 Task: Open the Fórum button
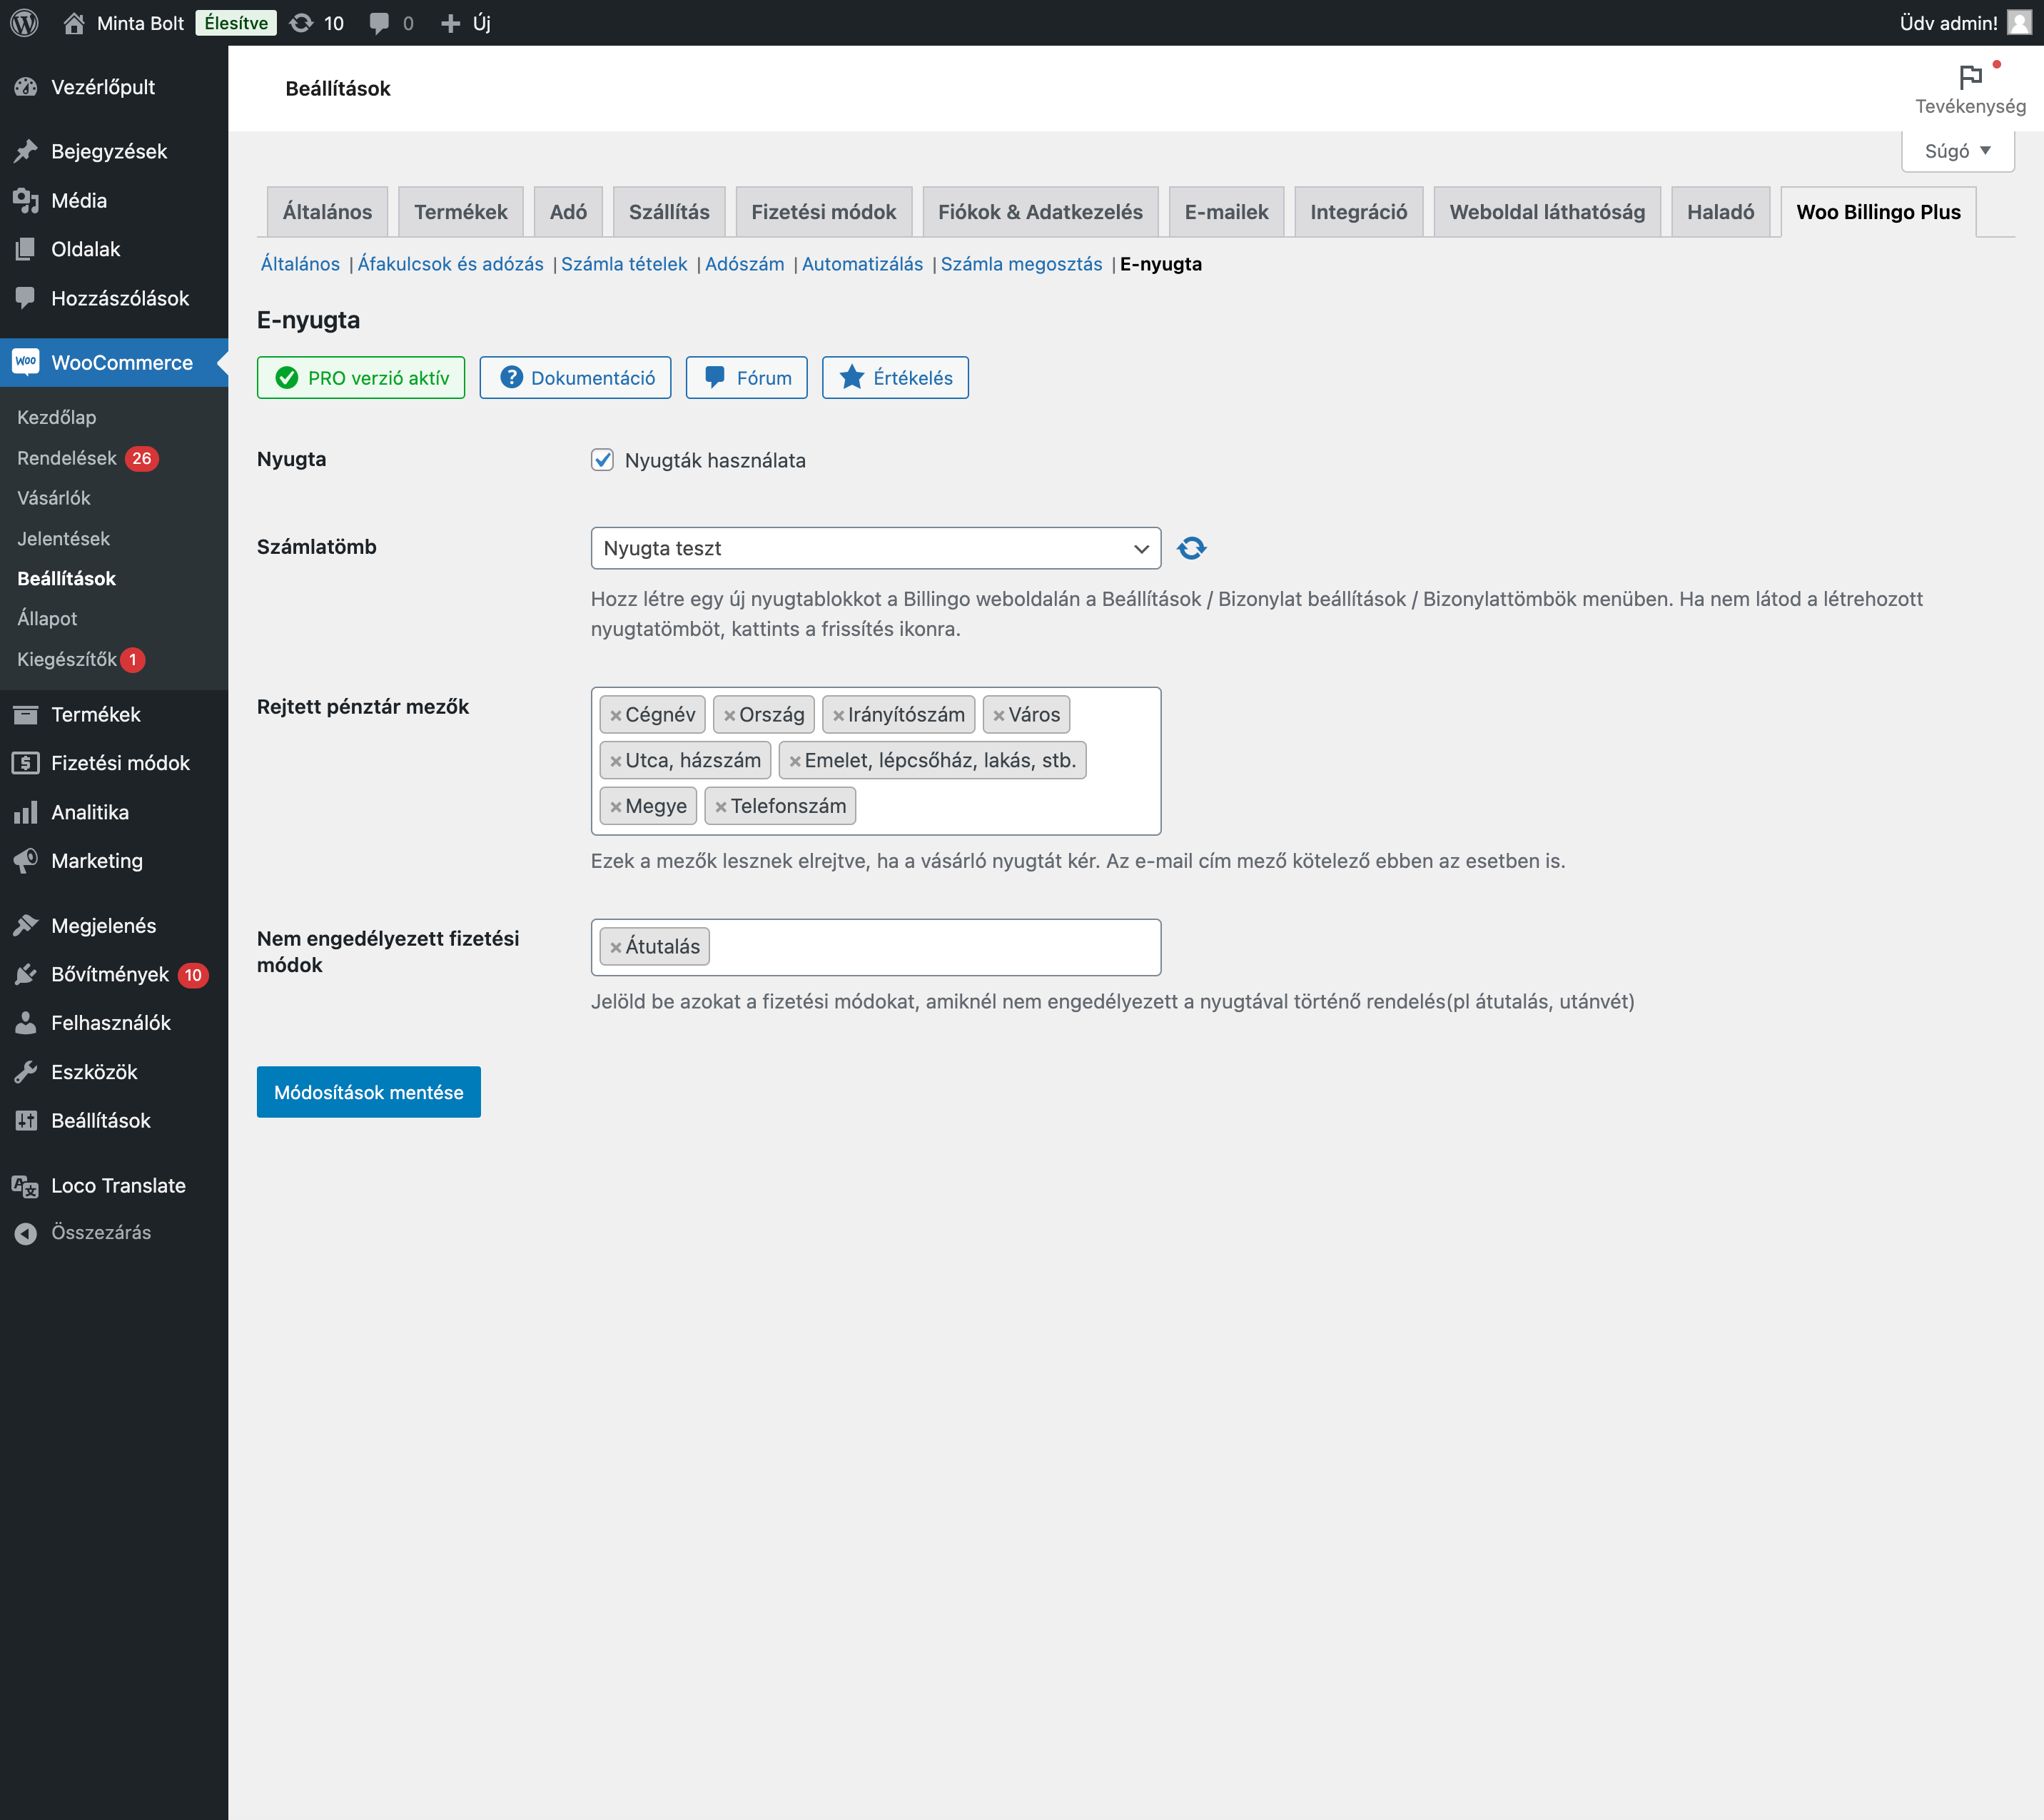746,378
